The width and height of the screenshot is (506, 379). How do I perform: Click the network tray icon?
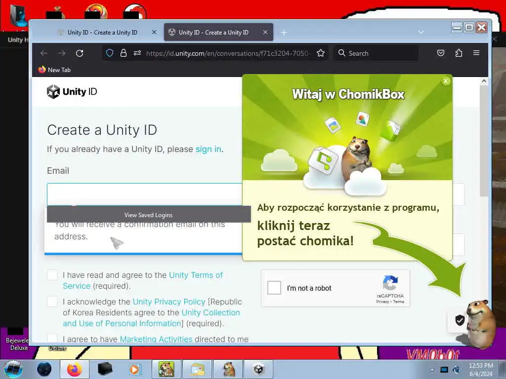pyautogui.click(x=444, y=370)
